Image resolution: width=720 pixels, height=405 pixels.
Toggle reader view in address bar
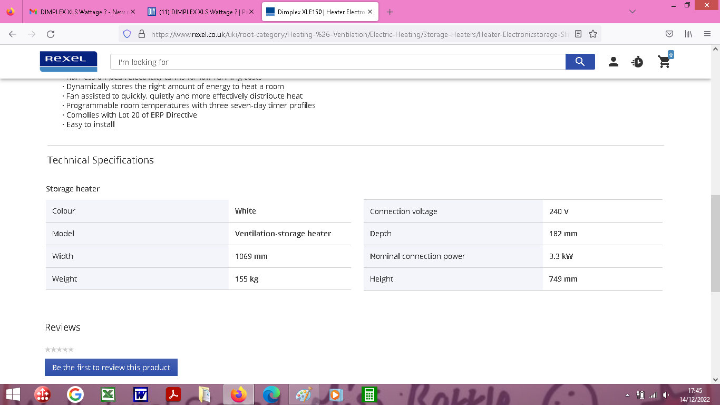pos(578,34)
